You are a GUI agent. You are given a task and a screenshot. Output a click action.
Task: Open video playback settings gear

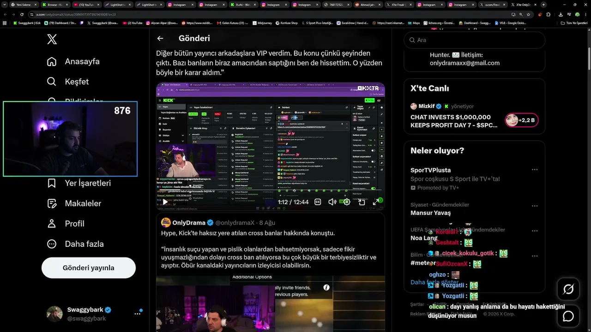coord(347,202)
